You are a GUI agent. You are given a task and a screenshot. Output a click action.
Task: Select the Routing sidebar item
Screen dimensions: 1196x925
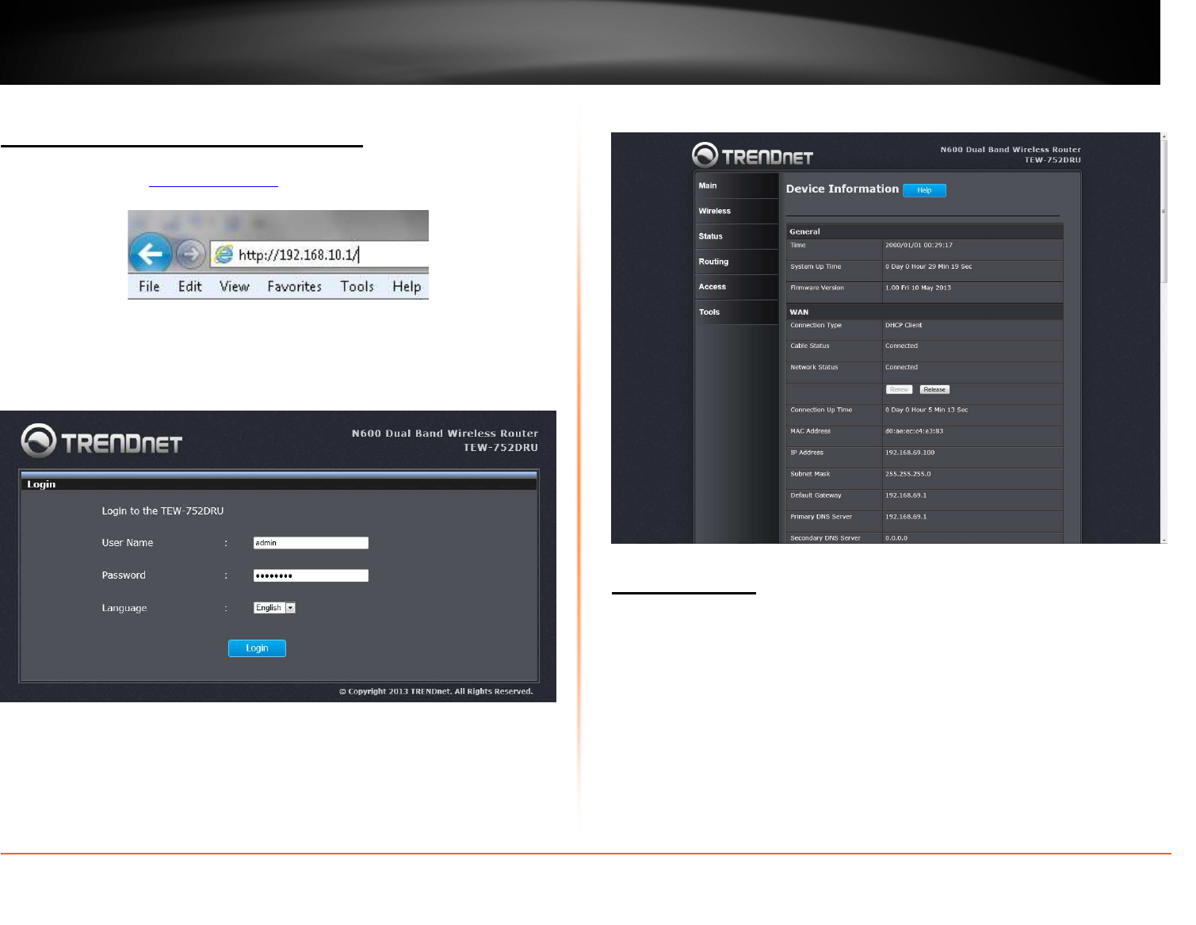(736, 262)
